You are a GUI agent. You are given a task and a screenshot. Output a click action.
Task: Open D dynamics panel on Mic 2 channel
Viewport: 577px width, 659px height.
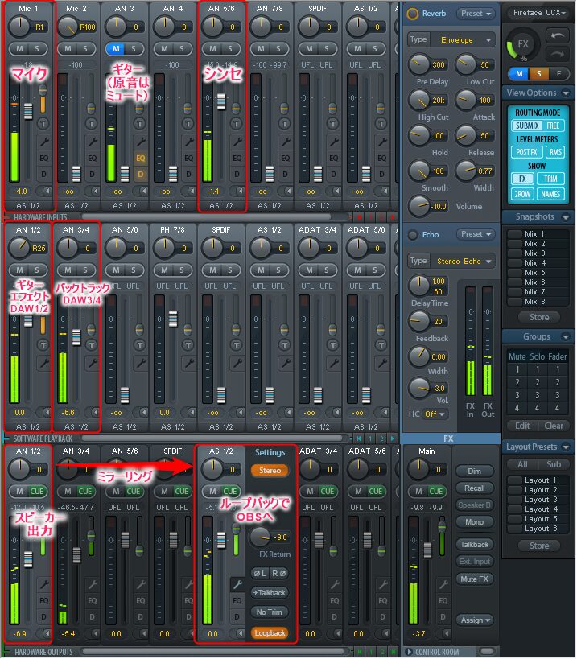pos(92,174)
